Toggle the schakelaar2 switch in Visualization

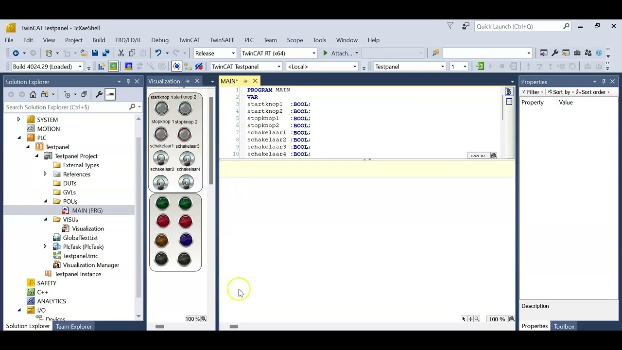pyautogui.click(x=161, y=182)
